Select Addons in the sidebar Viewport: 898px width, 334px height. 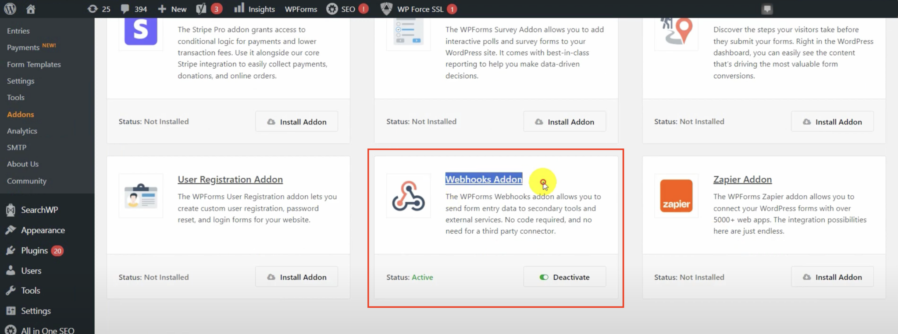21,114
